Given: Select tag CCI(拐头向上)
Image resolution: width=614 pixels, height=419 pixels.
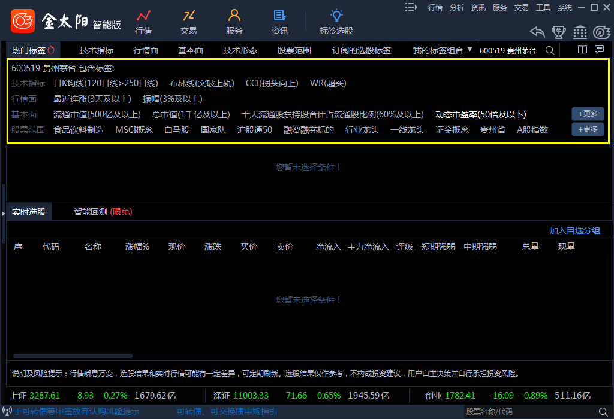Looking at the screenshot, I should point(272,83).
